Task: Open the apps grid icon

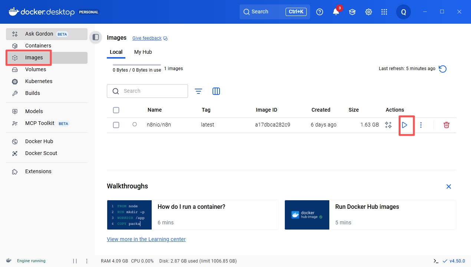Action: pos(384,12)
